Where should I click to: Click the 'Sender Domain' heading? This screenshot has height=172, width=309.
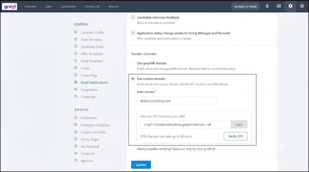144,54
